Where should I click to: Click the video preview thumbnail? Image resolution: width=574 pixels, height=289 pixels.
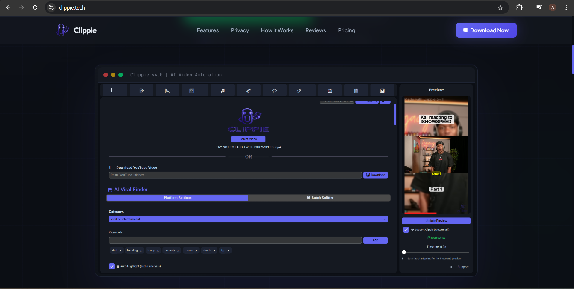(x=436, y=155)
